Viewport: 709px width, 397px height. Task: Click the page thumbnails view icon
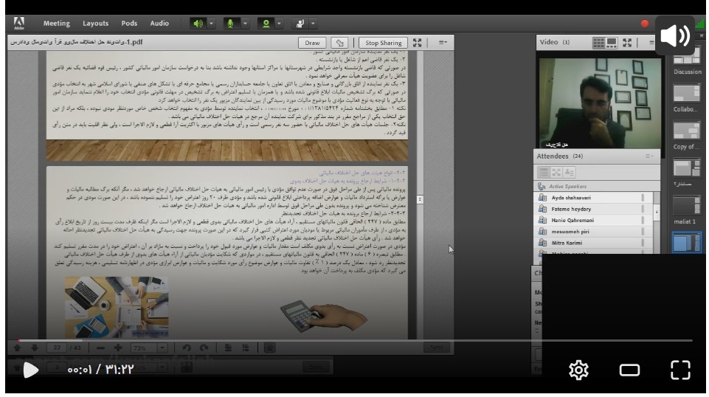[x=246, y=348]
